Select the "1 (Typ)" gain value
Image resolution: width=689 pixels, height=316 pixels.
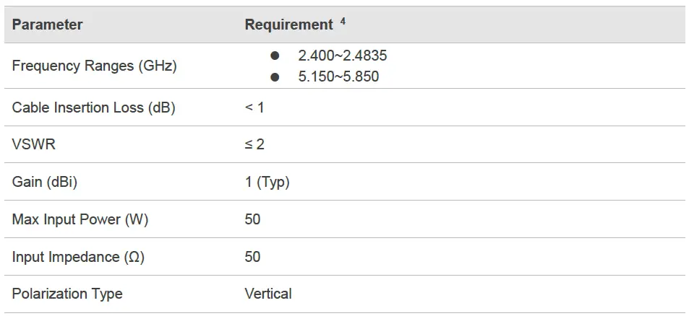267,183
